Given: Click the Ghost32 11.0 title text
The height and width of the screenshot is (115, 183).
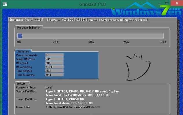Looking at the screenshot, I should [x=93, y=5].
